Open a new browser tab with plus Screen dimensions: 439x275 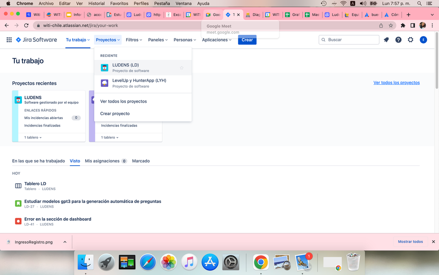point(409,15)
